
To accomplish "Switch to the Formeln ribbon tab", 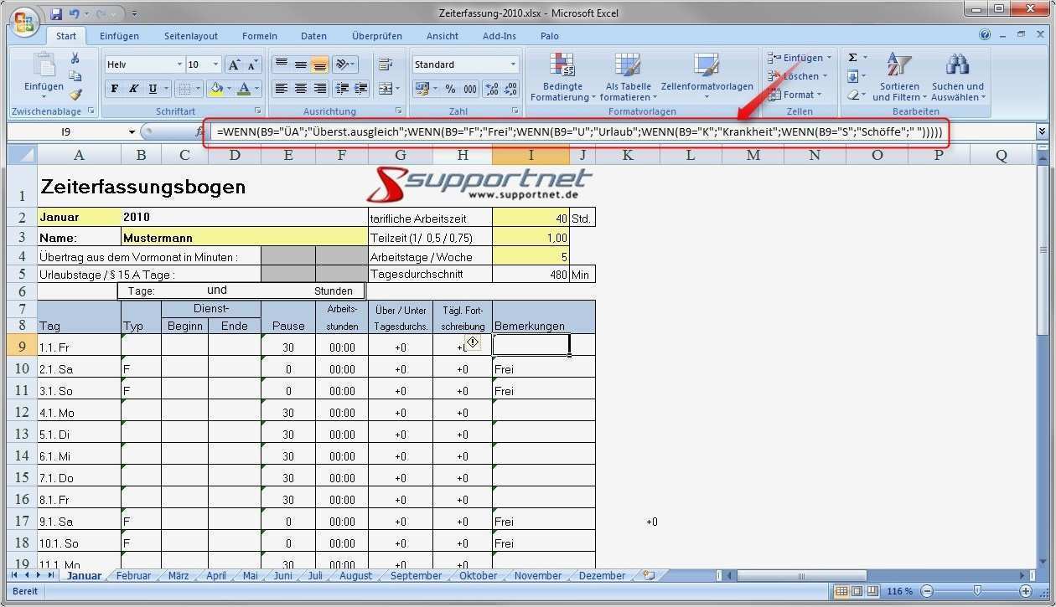I will pos(259,35).
